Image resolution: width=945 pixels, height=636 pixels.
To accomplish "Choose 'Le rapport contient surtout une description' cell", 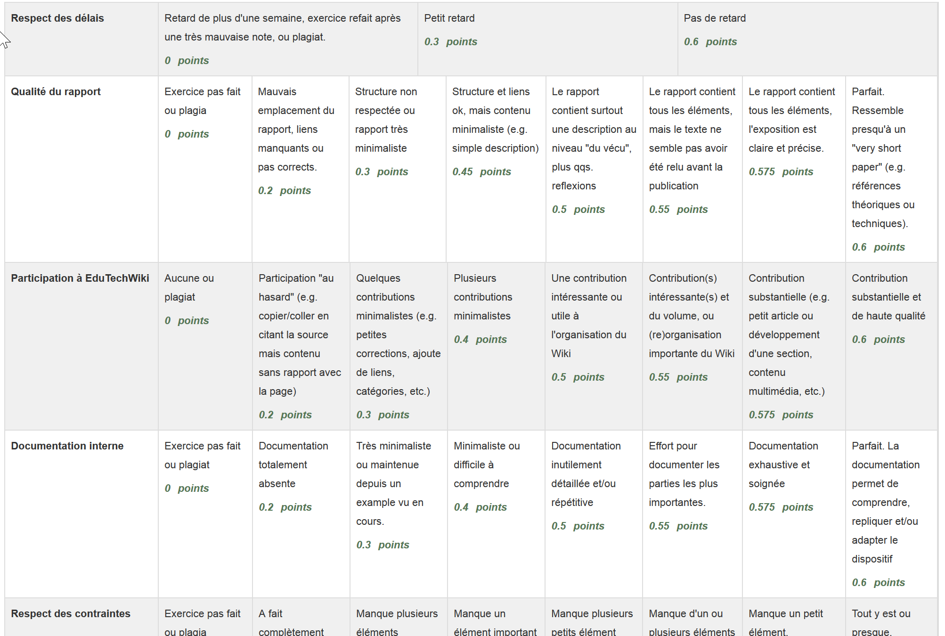I will [x=594, y=169].
